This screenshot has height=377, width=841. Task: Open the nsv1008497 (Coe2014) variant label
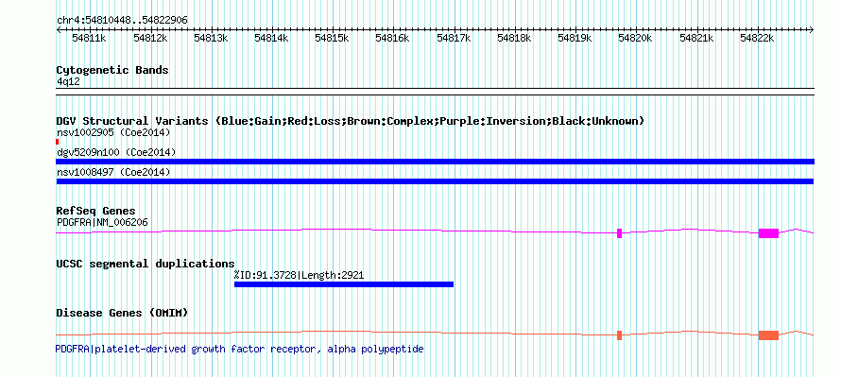click(x=113, y=172)
